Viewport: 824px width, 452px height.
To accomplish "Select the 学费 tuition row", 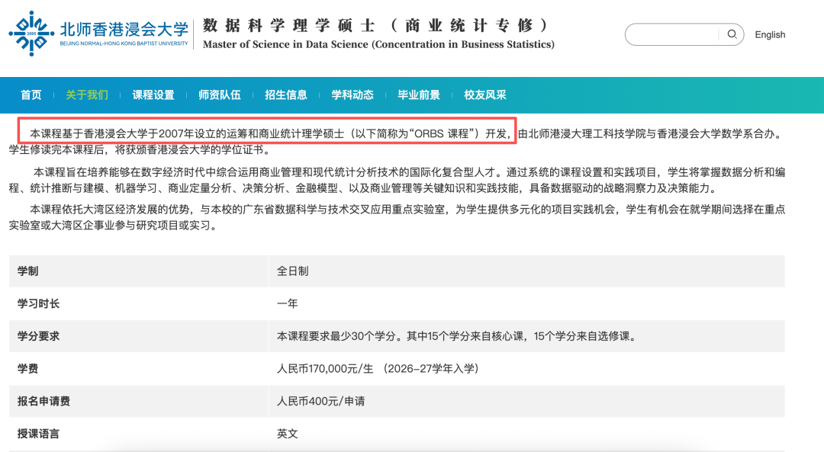I will click(412, 369).
